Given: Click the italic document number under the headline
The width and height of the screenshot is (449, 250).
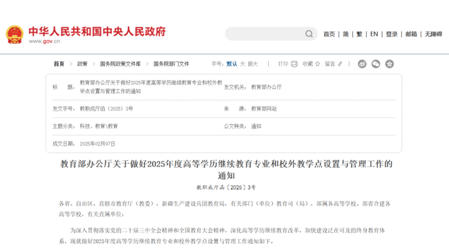Looking at the screenshot, I should tap(226, 188).
